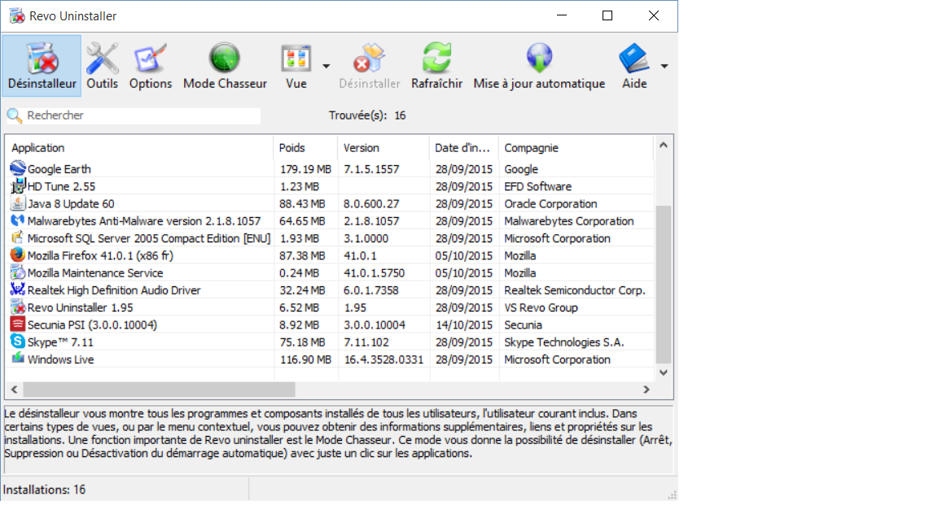
Task: Activate Mode Chasseur radar icon
Action: (225, 59)
